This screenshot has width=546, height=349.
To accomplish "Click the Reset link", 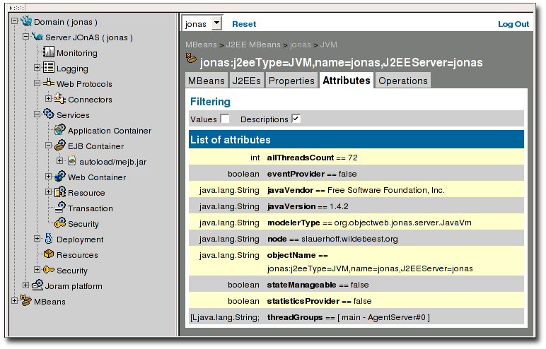I will (x=244, y=24).
